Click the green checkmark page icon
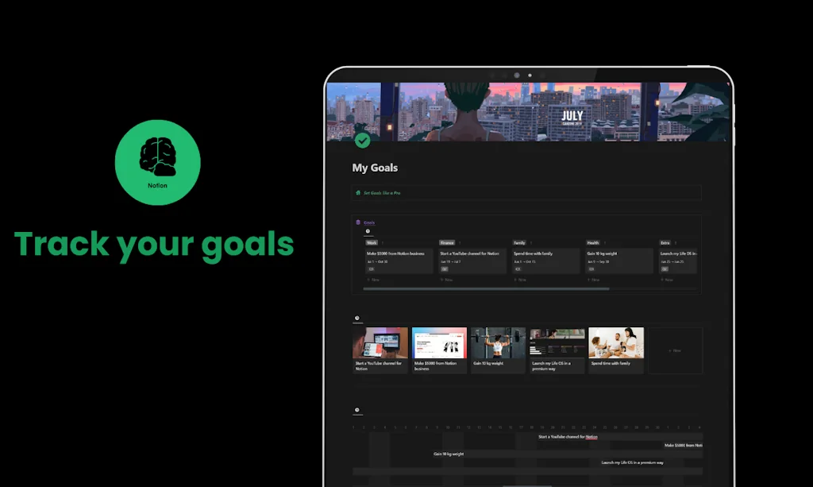The height and width of the screenshot is (487, 813). click(x=362, y=141)
